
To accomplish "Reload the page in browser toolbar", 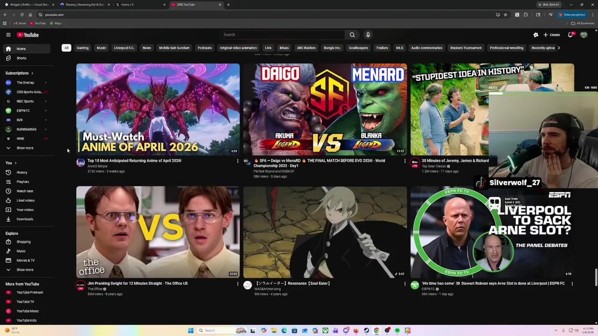I will pos(21,14).
